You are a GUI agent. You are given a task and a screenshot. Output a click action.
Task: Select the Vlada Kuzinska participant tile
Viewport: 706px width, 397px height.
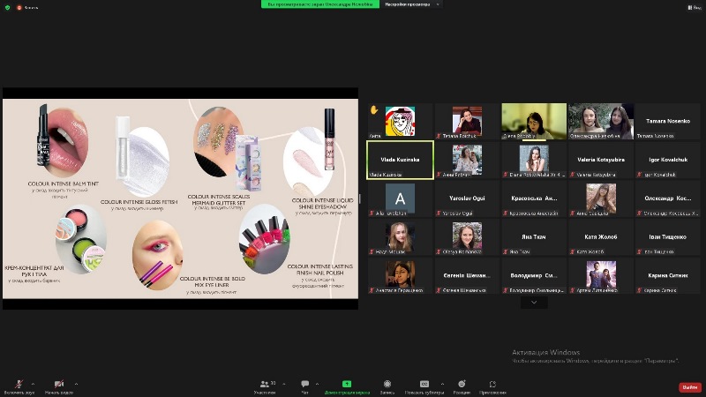pos(400,160)
